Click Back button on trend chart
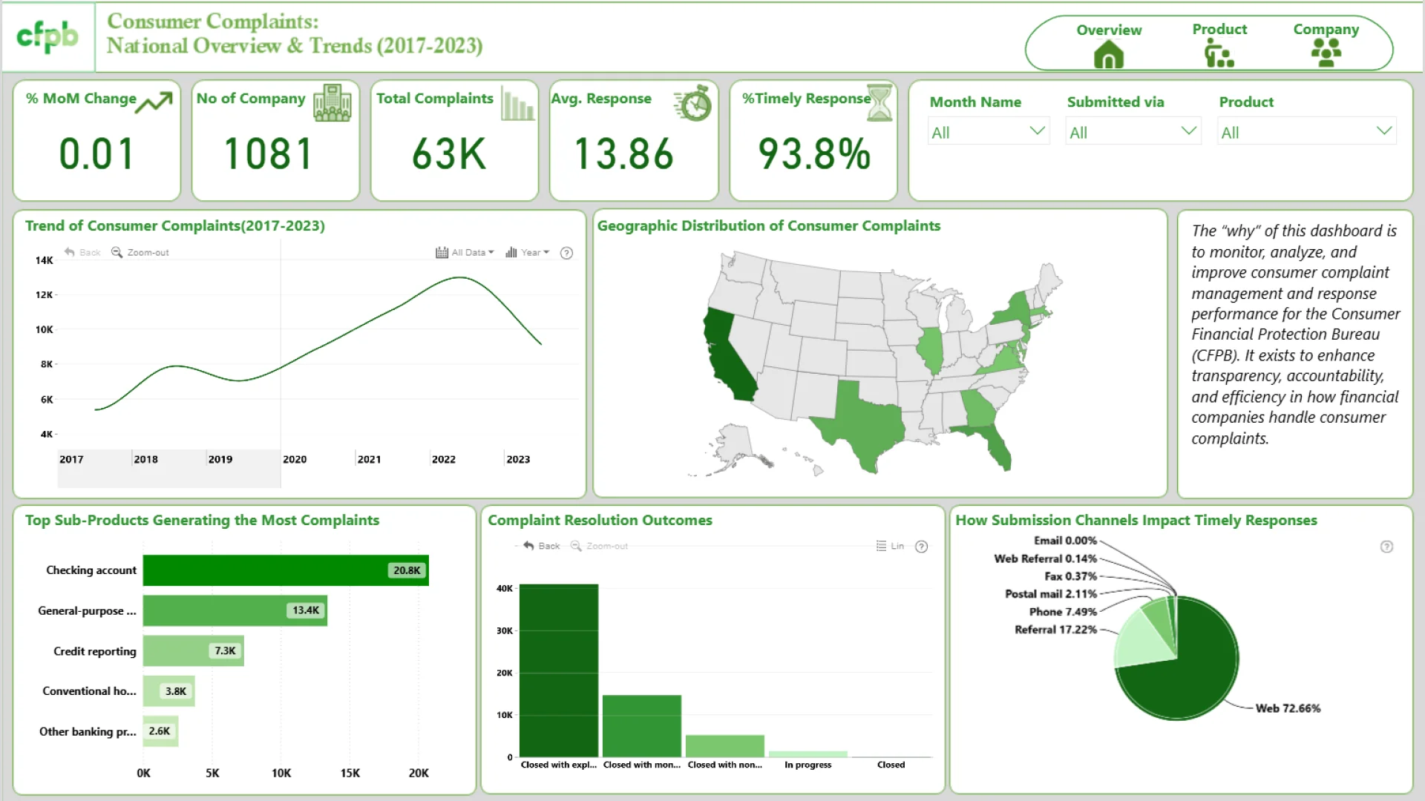The height and width of the screenshot is (801, 1425). (x=82, y=252)
